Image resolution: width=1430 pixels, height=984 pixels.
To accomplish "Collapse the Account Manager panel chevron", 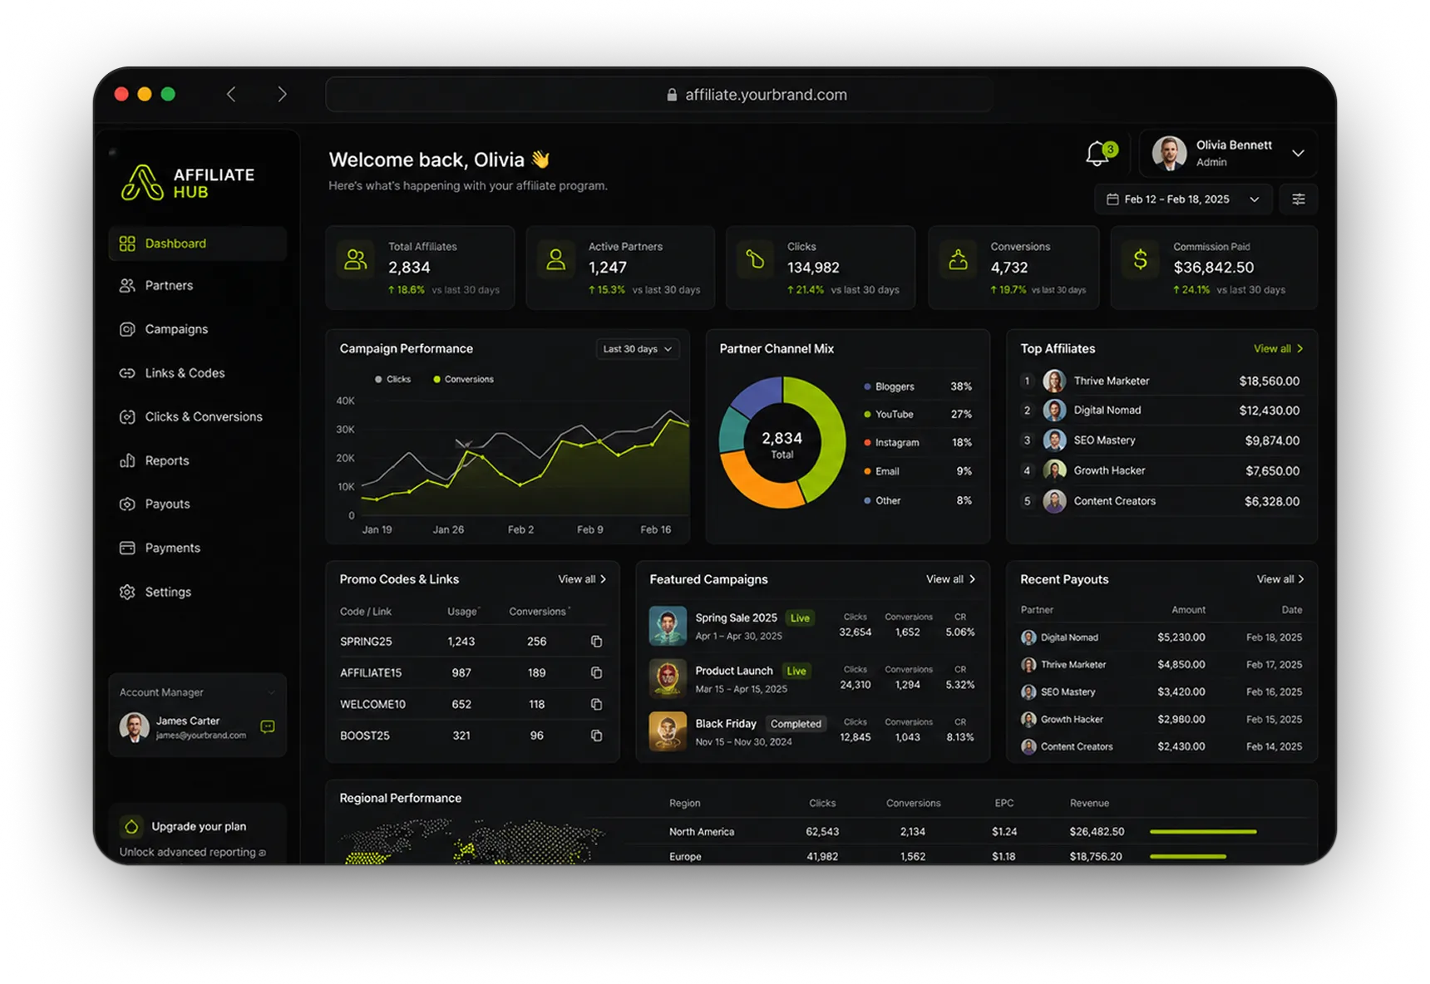I will (x=271, y=692).
